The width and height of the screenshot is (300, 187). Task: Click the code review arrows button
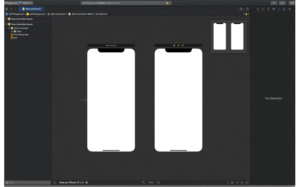point(282,3)
